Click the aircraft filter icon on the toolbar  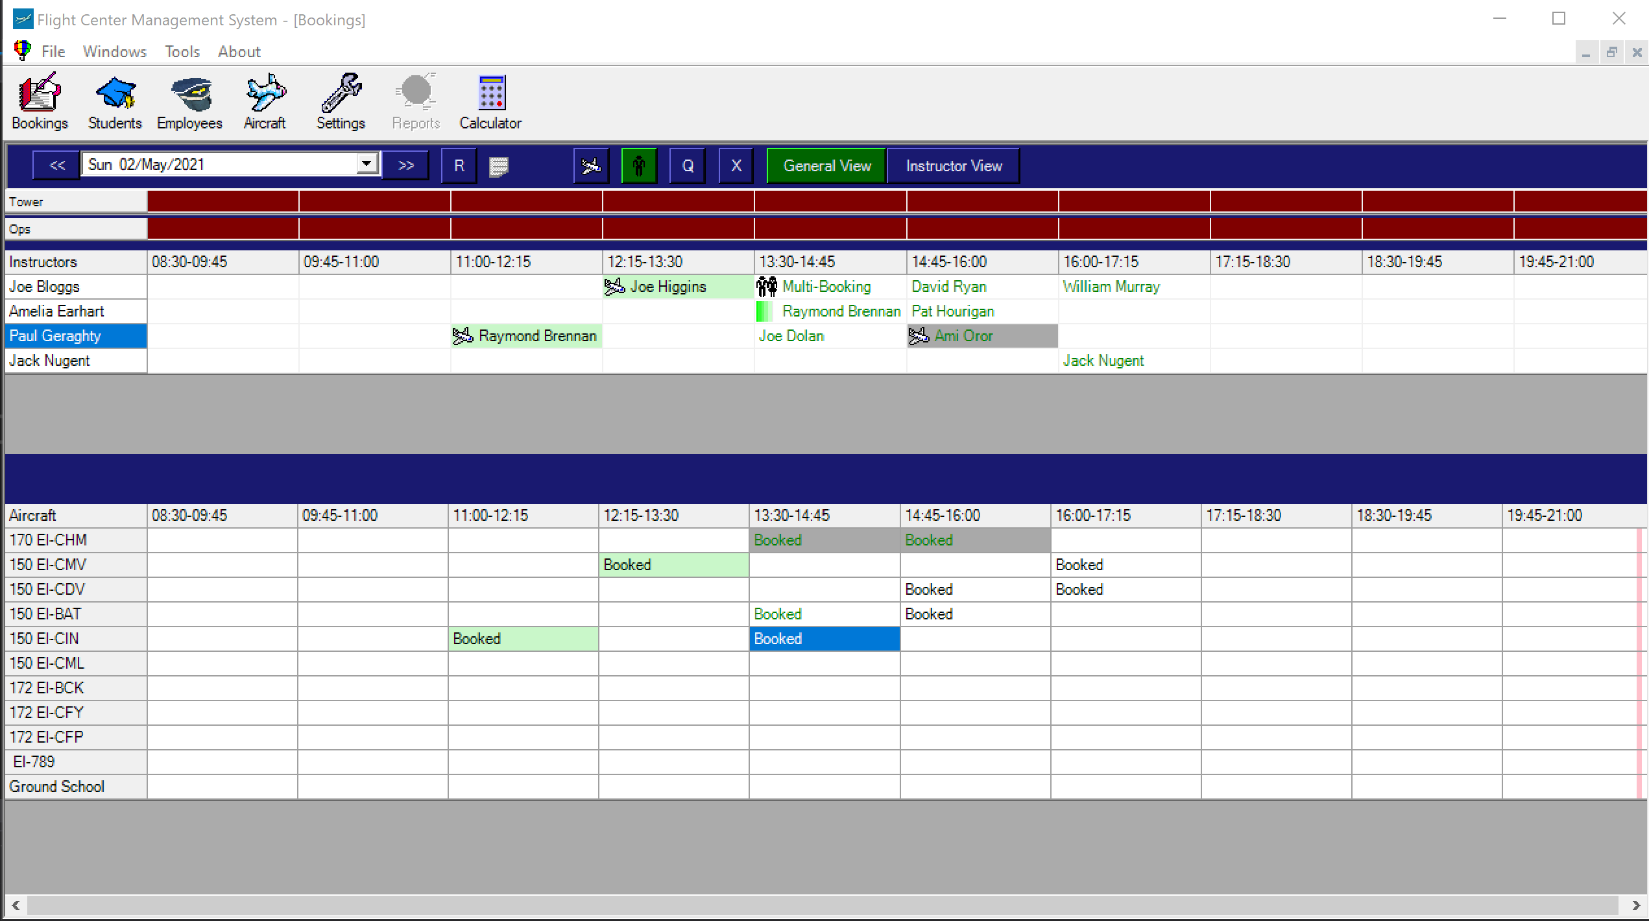pyautogui.click(x=591, y=165)
